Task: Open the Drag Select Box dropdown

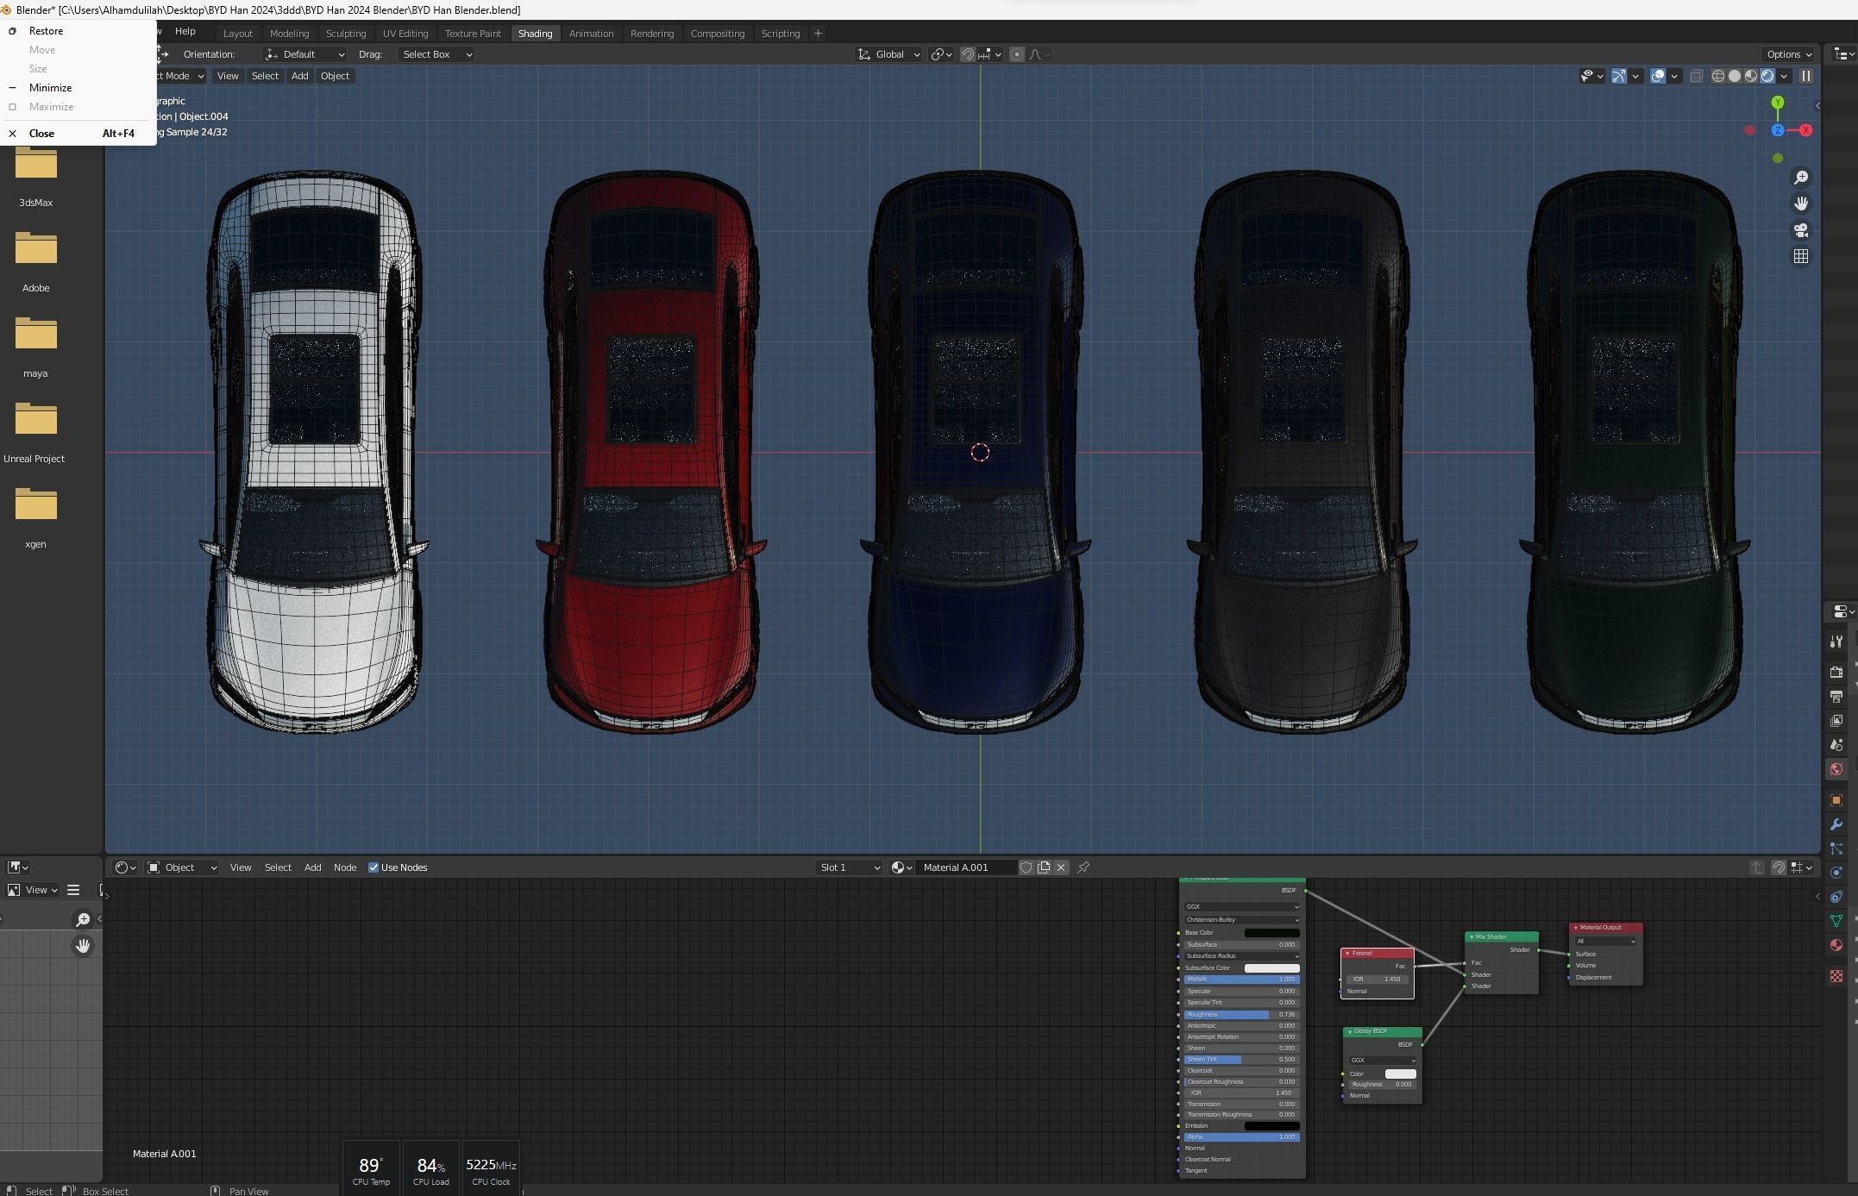Action: coord(436,54)
